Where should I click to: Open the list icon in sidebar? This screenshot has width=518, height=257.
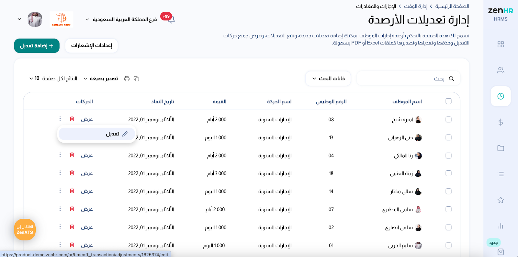coord(501,174)
